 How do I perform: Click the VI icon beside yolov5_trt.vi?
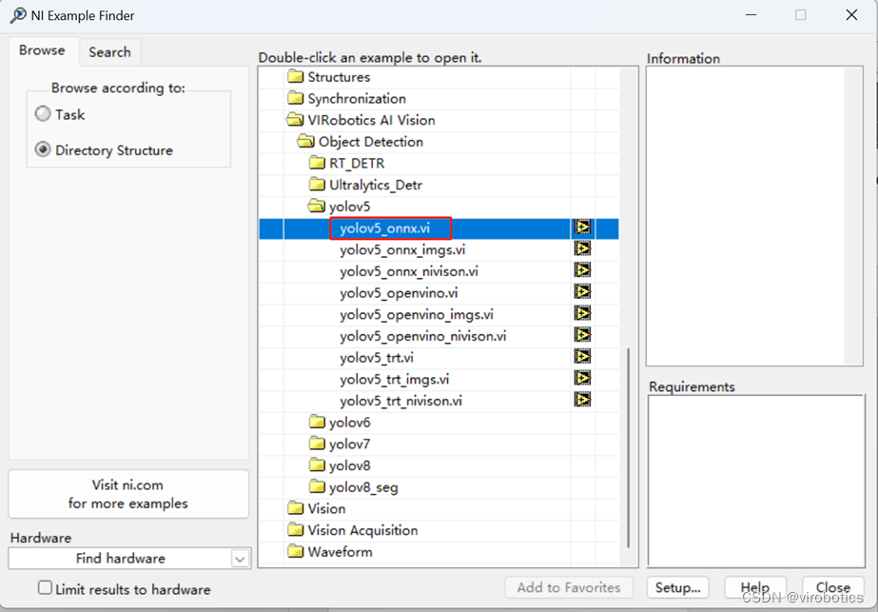point(582,356)
